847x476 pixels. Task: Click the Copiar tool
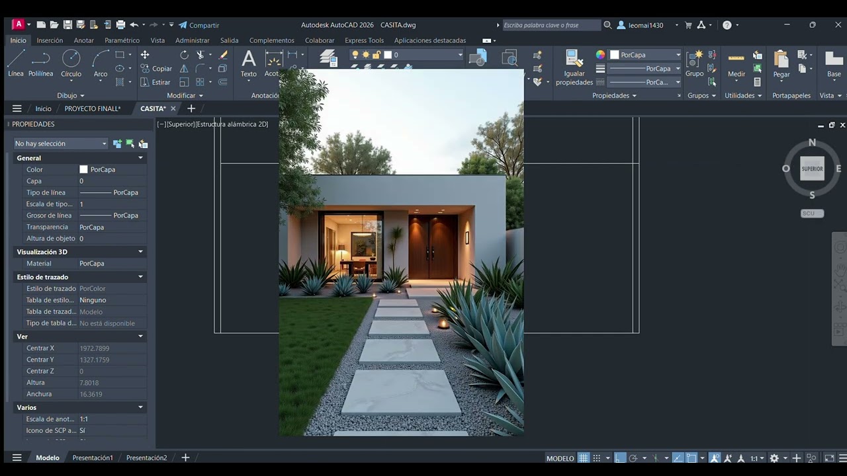point(156,69)
